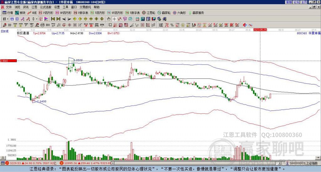
Task: Click the colored flag play icon
Action: (46, 19)
